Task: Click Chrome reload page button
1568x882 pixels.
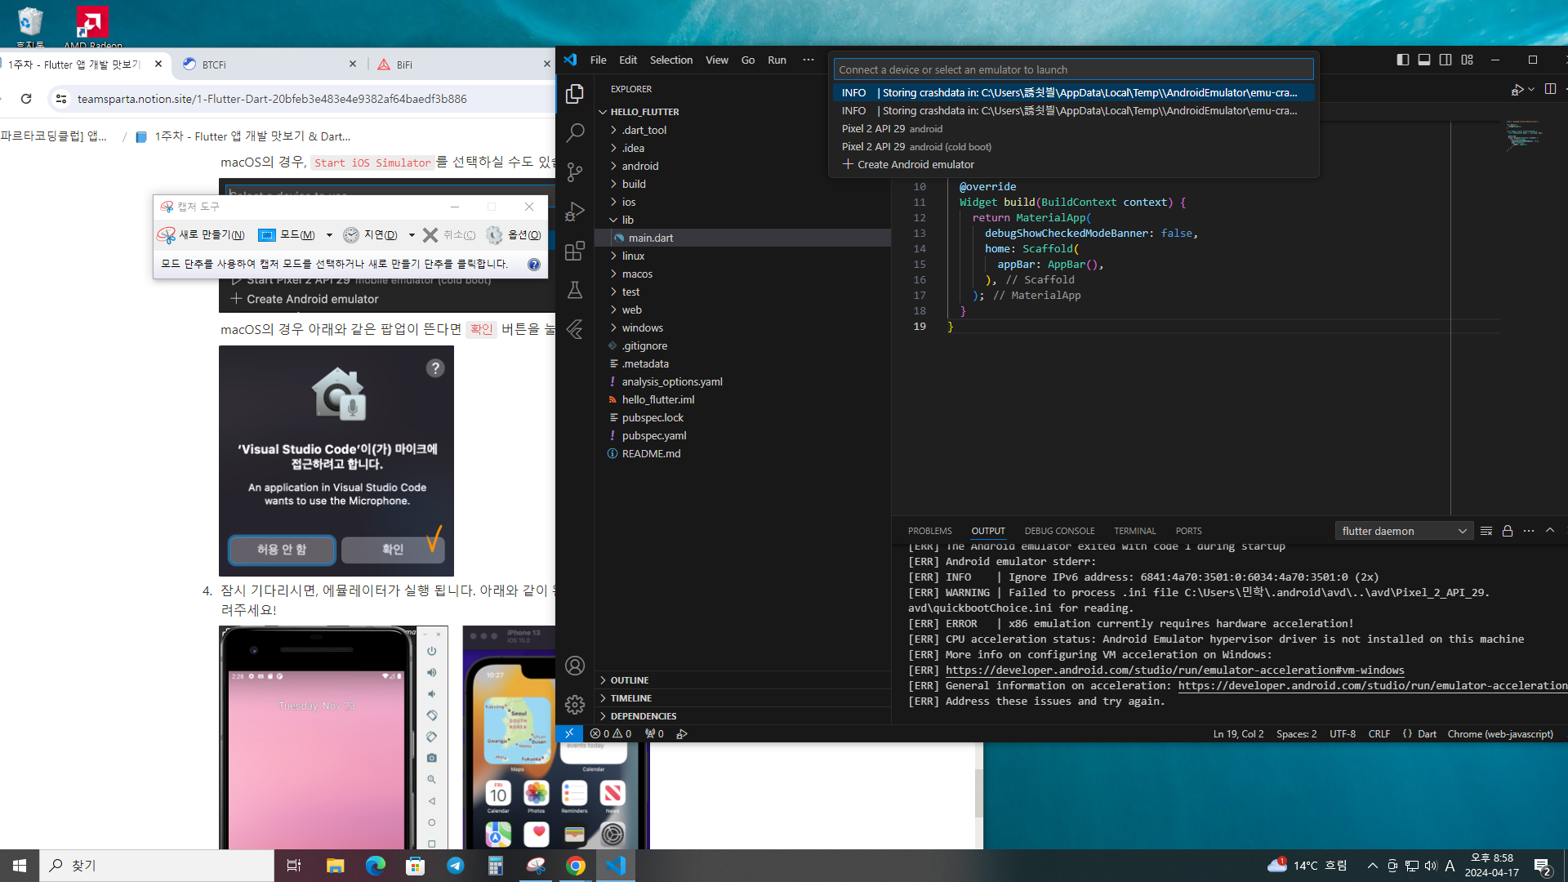Action: click(x=26, y=99)
